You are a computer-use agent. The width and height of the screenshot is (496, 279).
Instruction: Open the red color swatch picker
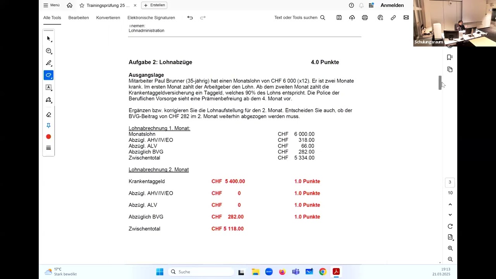[x=48, y=136]
